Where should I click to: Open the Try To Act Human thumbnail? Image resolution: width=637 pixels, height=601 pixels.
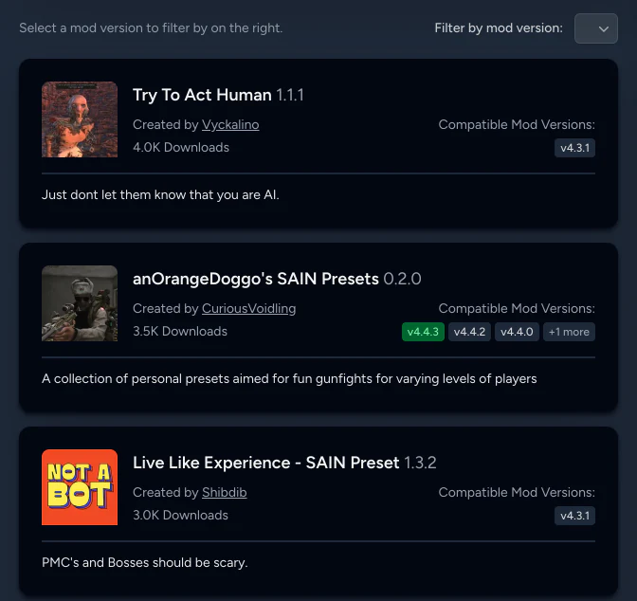click(x=80, y=119)
